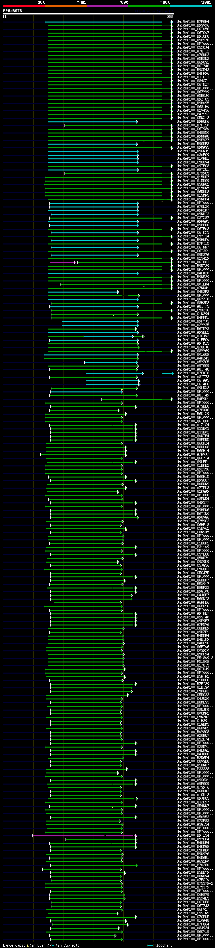Select the UniRef100_Q0ILK4 label
This screenshot has height=948, width=215.
193,284
